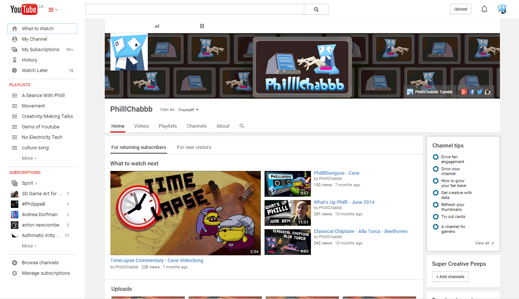The width and height of the screenshot is (519, 299).
Task: Click the Andrea Dorfman channel avatar
Action: pos(15,215)
